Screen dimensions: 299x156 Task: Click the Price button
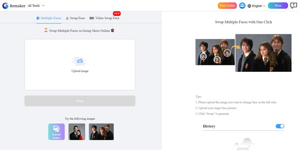[278, 6]
